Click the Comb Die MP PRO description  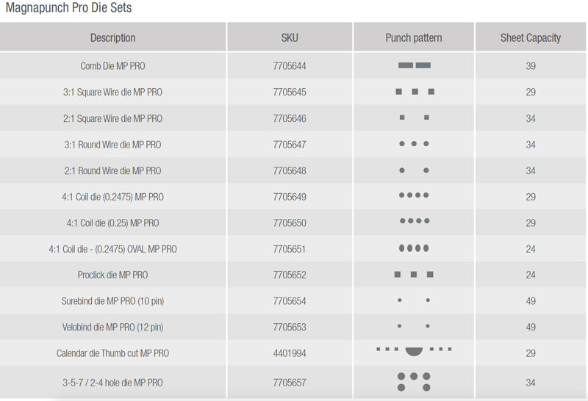112,66
